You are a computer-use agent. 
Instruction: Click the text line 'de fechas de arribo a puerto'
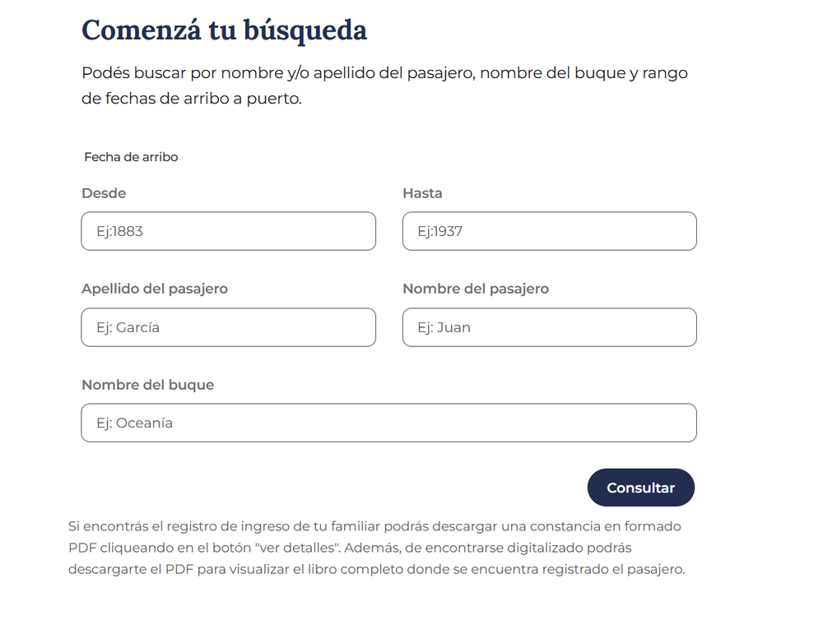point(192,99)
